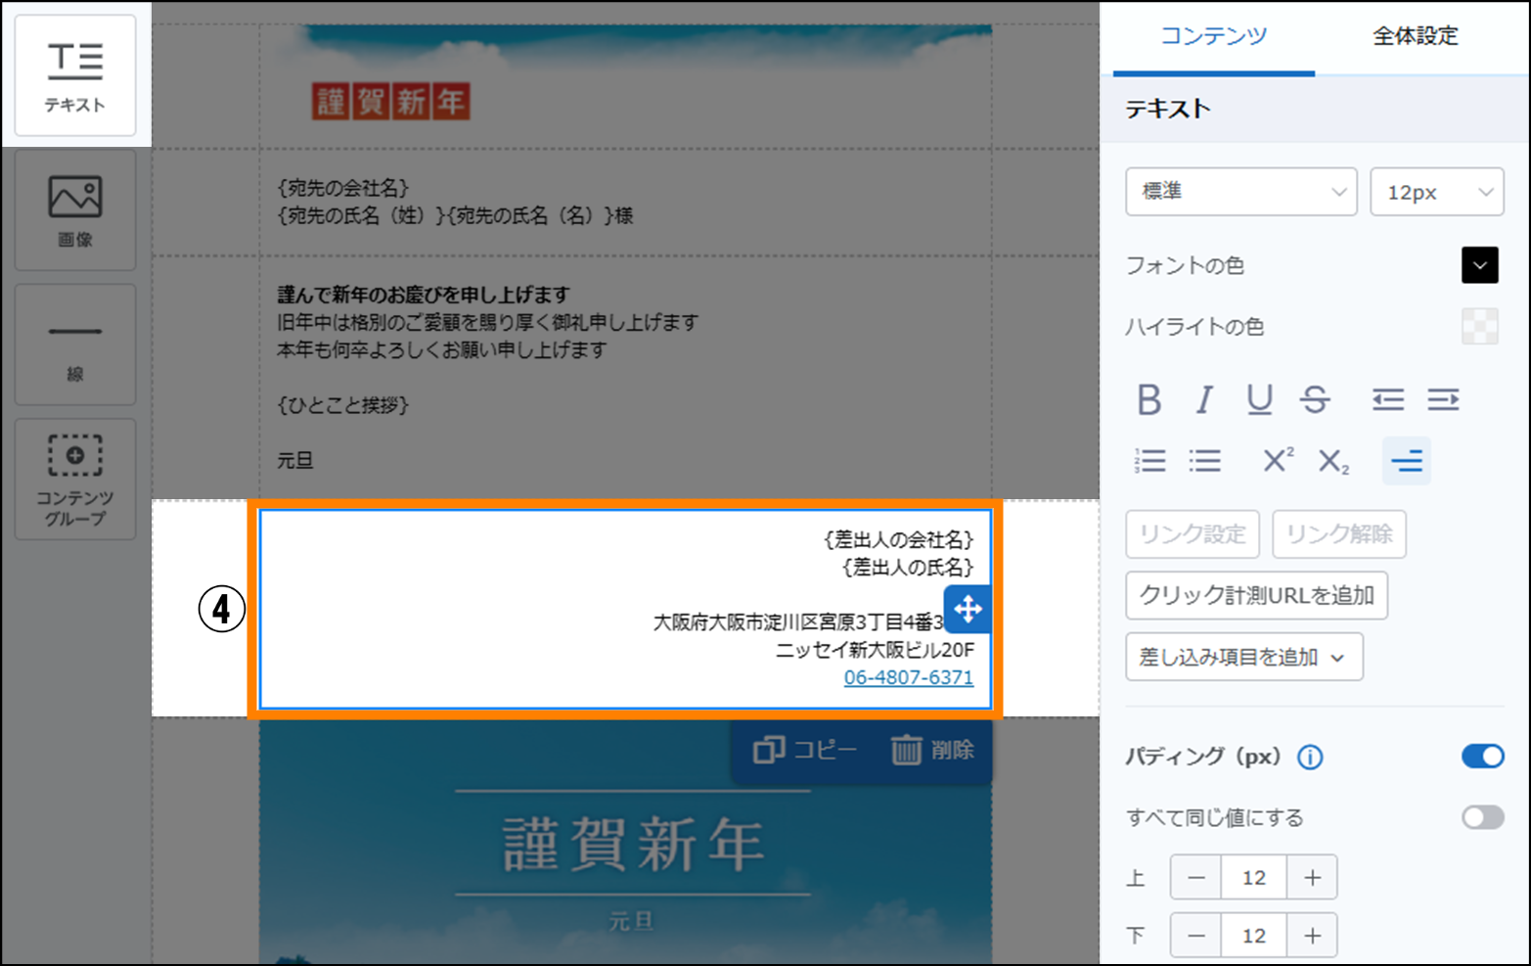Insert a line (線) divider block
The height and width of the screenshot is (966, 1531).
point(75,345)
